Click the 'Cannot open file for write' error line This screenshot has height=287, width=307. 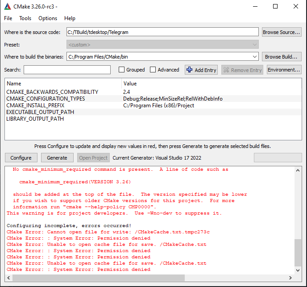tap(108, 232)
